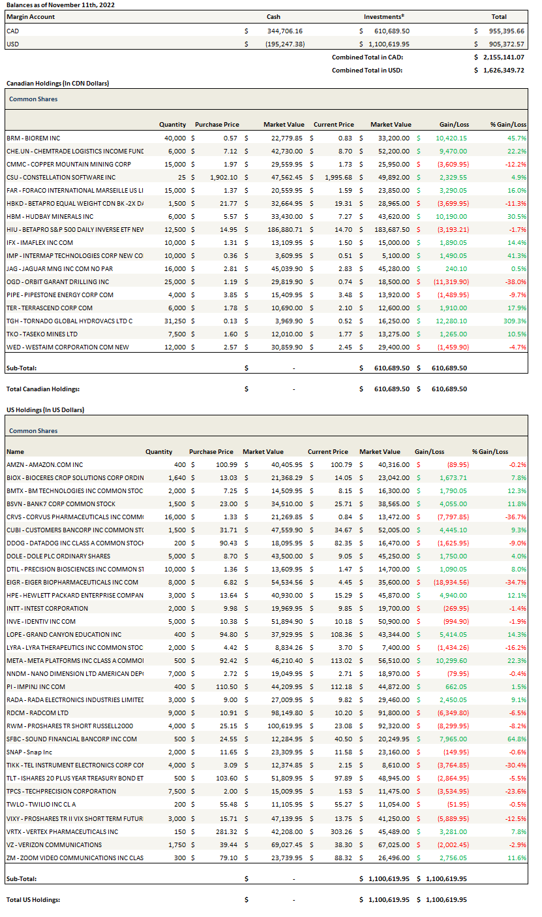Click the Margin Account header cell
This screenshot has width=542, height=917.
pyautogui.click(x=31, y=16)
